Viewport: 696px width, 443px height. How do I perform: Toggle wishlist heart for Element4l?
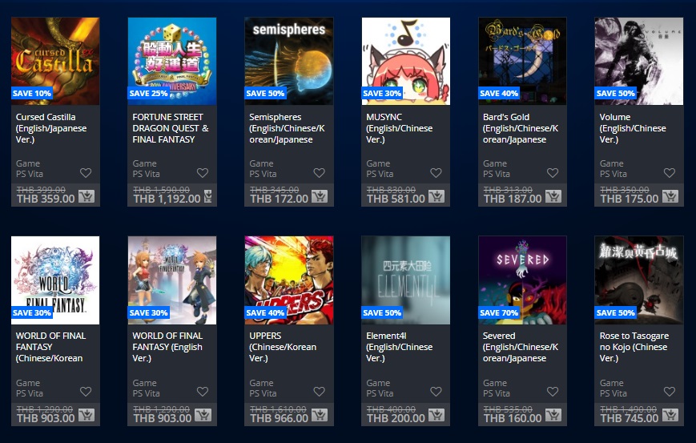(x=436, y=392)
